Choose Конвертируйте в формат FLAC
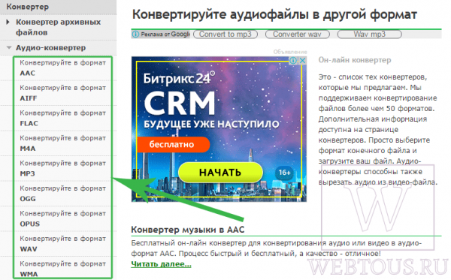This screenshot has height=280, width=451. tap(62, 119)
